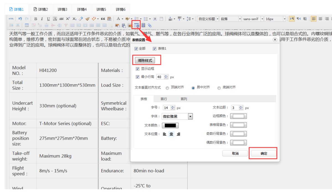Image resolution: width=332 pixels, height=193 pixels.
Task: Click the blockquote icon
Action: pos(103,19)
